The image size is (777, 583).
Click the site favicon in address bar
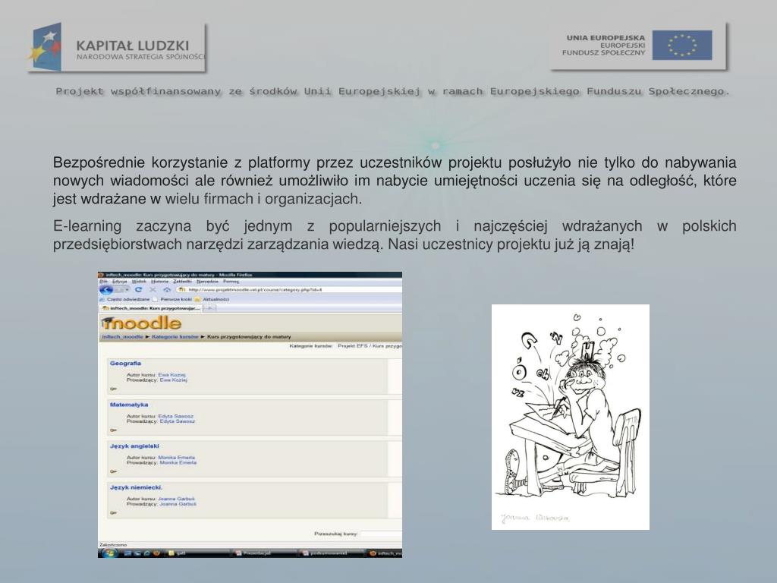182,289
